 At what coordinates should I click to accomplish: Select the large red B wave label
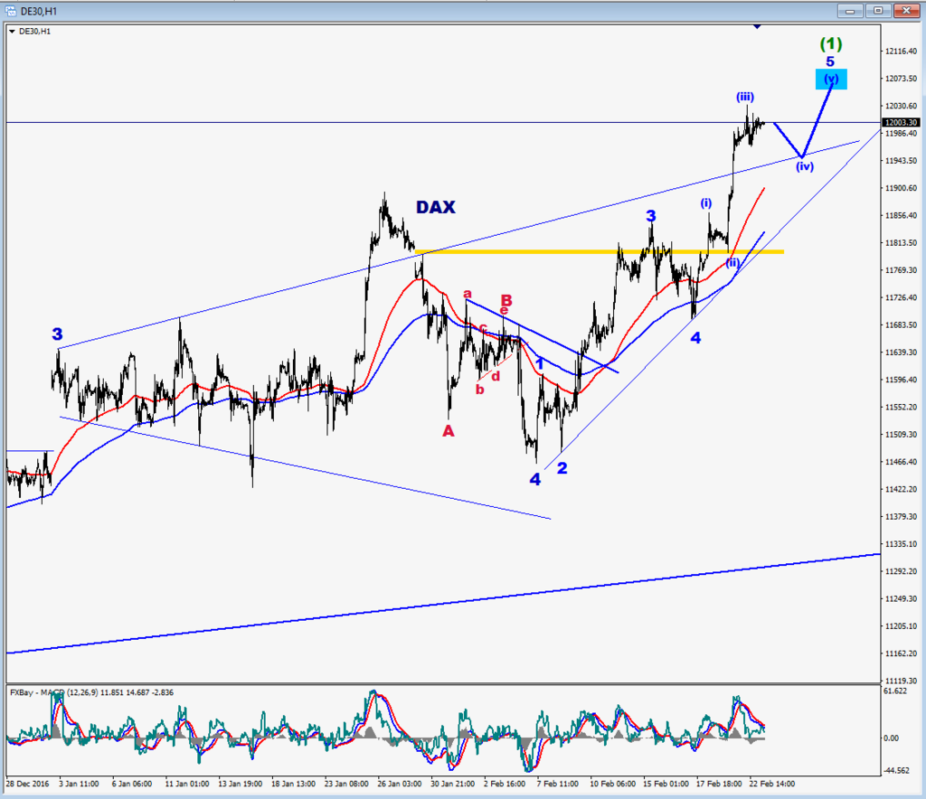(x=506, y=299)
